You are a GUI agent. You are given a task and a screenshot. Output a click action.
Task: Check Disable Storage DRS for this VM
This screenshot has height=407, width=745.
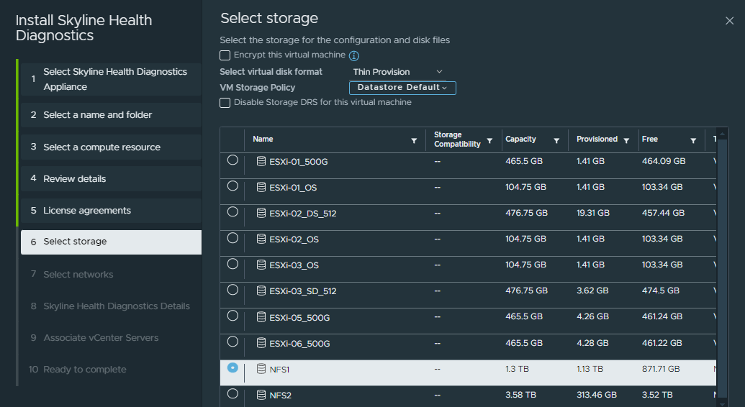225,103
